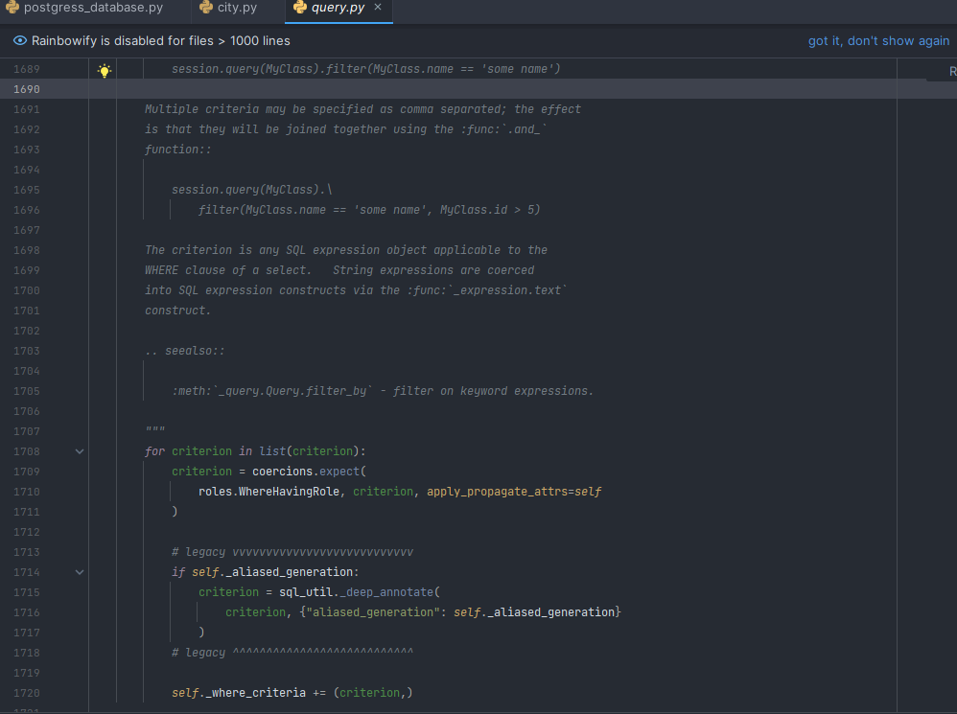Image resolution: width=957 pixels, height=714 pixels.
Task: Click the eye icon in the Rainbowify banner
Action: click(x=18, y=41)
